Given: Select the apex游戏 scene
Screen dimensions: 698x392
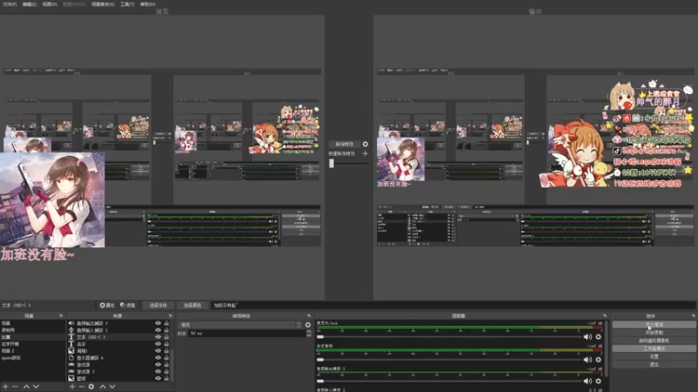Looking at the screenshot, I should [32, 358].
